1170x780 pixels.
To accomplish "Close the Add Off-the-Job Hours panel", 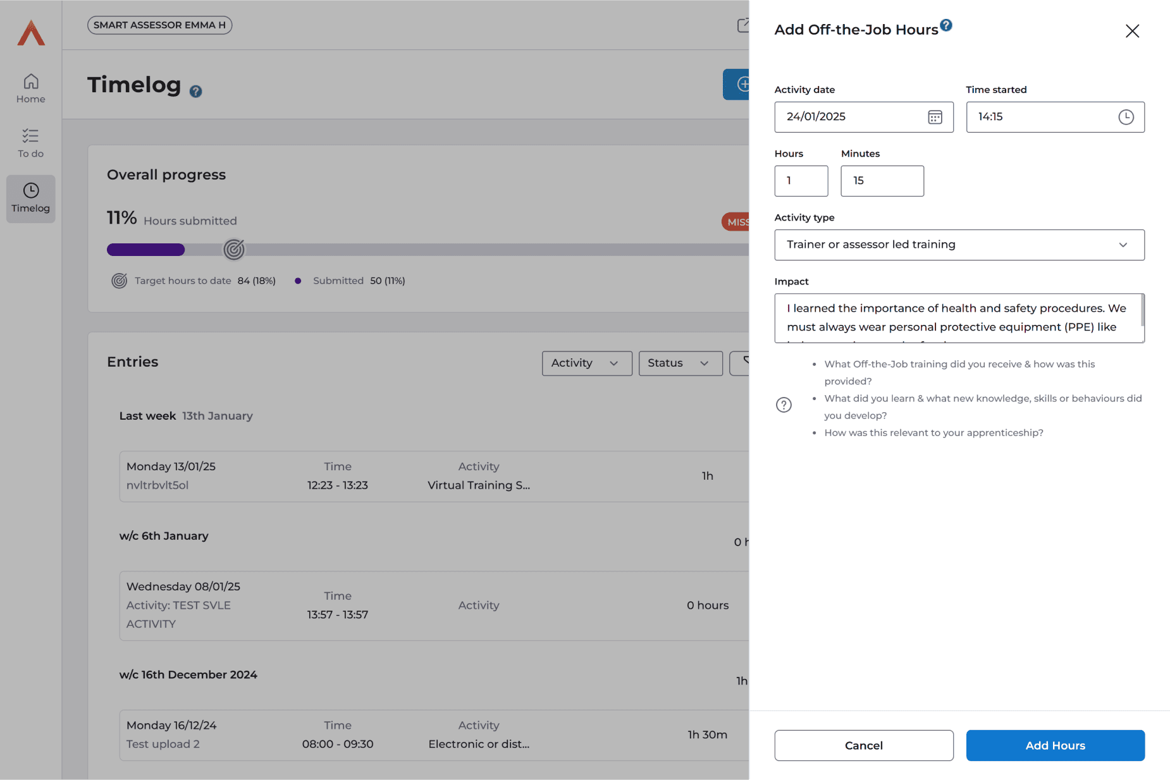I will tap(1132, 31).
